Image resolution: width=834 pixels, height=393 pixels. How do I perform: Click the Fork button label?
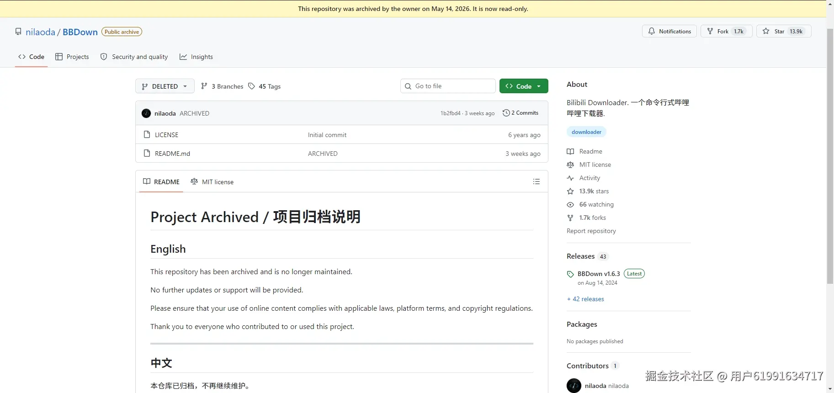point(722,31)
